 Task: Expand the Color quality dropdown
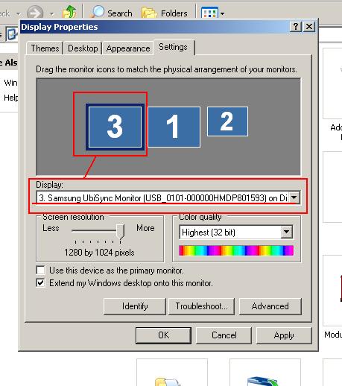286,232
